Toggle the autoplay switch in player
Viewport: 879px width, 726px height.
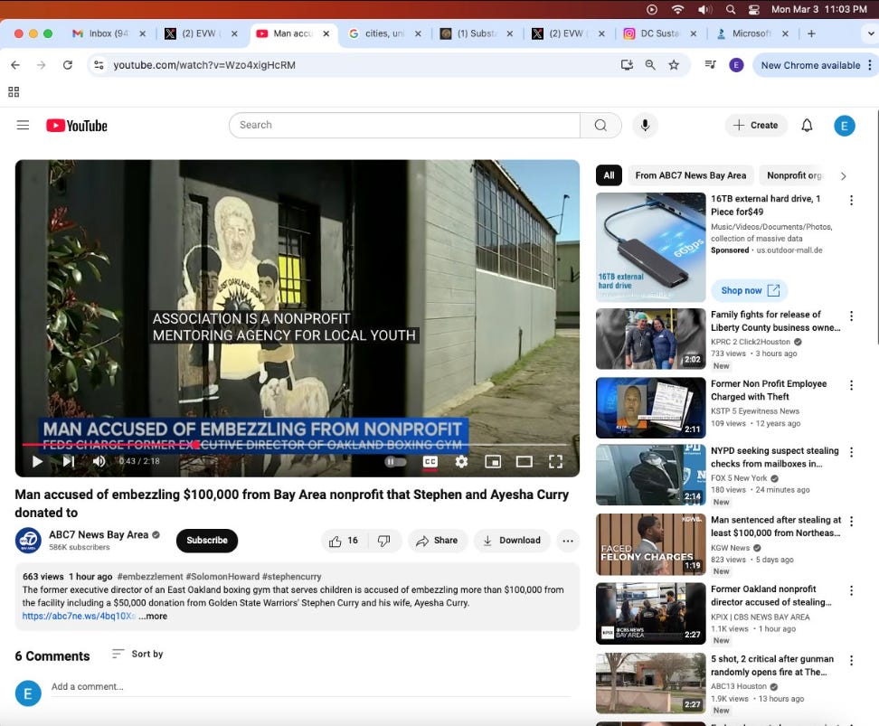pyautogui.click(x=395, y=461)
